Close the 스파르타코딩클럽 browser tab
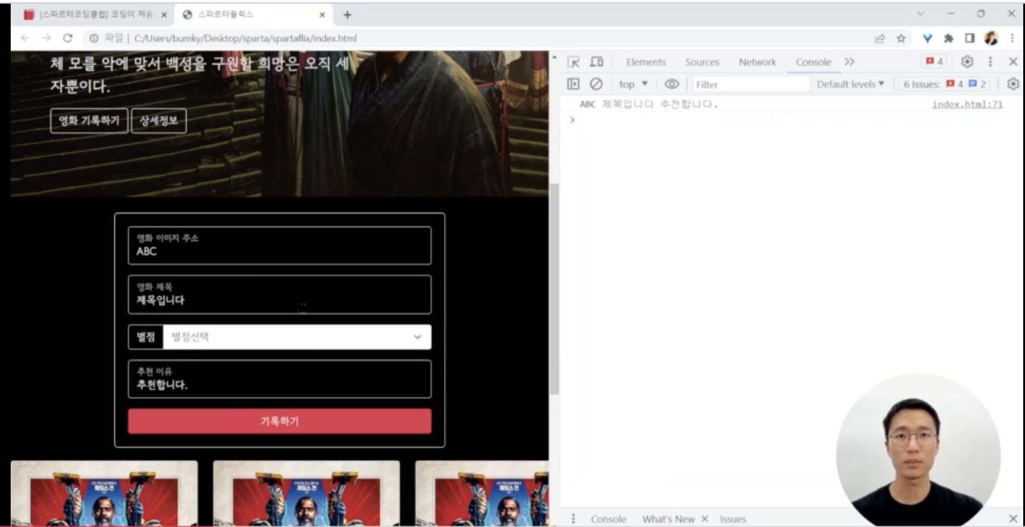 click(x=164, y=14)
